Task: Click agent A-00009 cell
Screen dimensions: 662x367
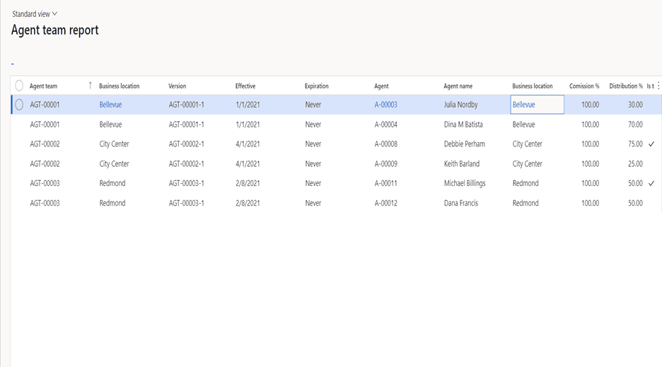Action: [386, 164]
